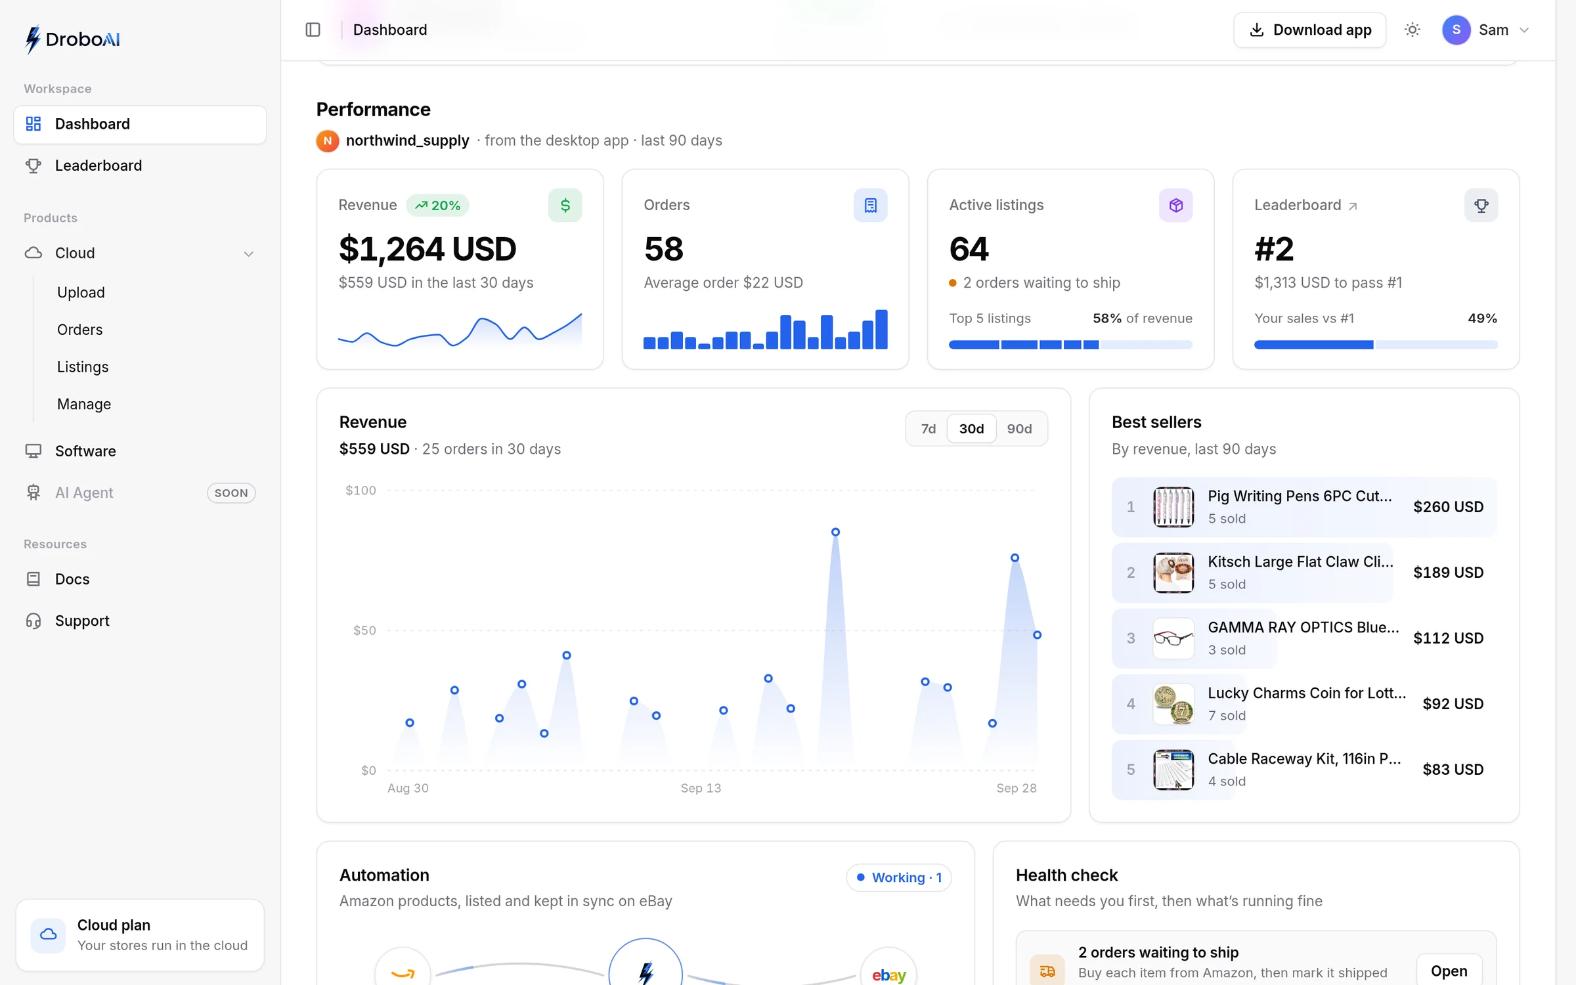Click the Top 5 listings progress bar
Screen dimensions: 1576x985
(x=1070, y=345)
